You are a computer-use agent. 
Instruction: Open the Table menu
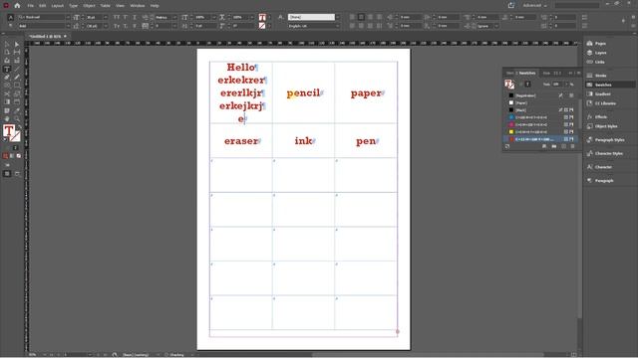(105, 6)
